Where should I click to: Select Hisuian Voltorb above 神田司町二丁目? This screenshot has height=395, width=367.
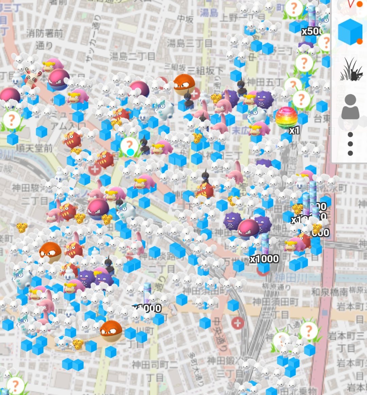point(111,331)
